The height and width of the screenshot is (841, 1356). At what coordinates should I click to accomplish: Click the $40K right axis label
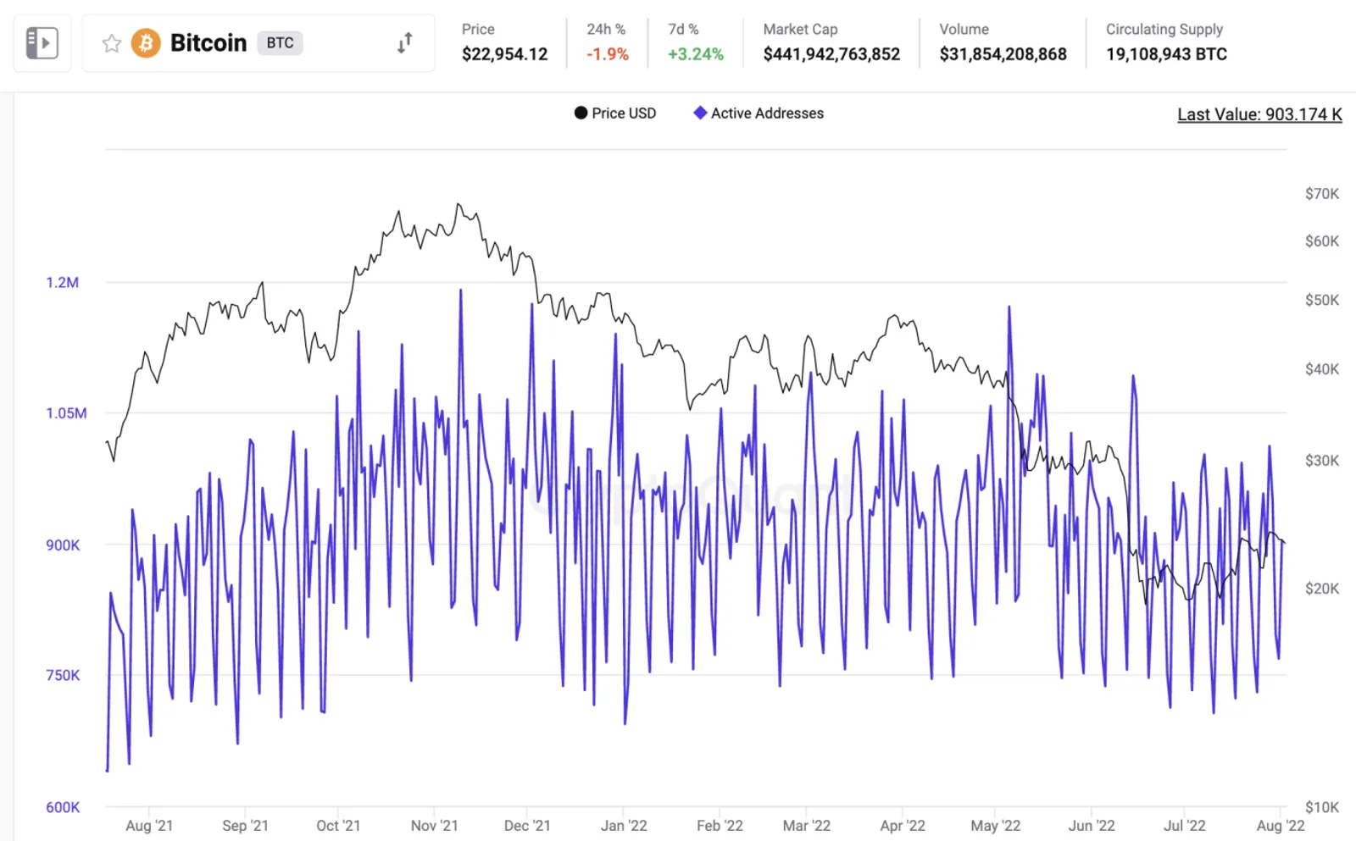point(1322,369)
